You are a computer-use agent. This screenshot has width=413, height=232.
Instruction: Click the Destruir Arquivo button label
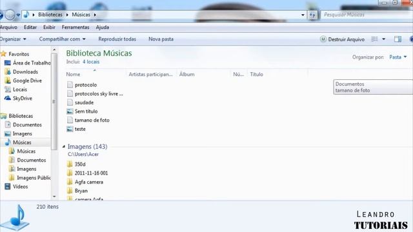(x=347, y=39)
